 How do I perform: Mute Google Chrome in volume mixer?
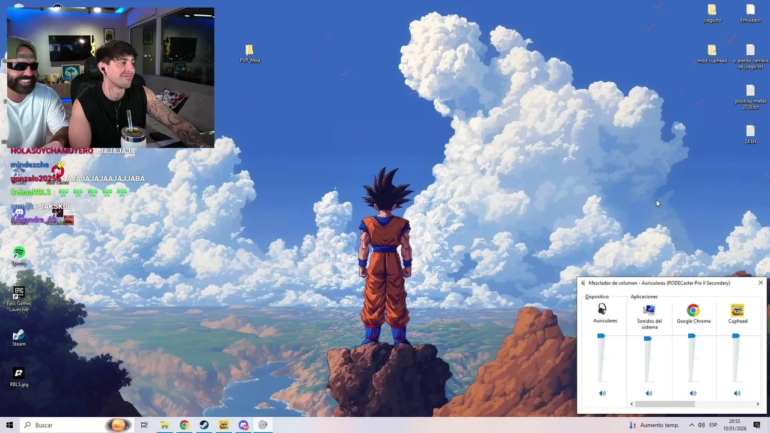pyautogui.click(x=693, y=393)
